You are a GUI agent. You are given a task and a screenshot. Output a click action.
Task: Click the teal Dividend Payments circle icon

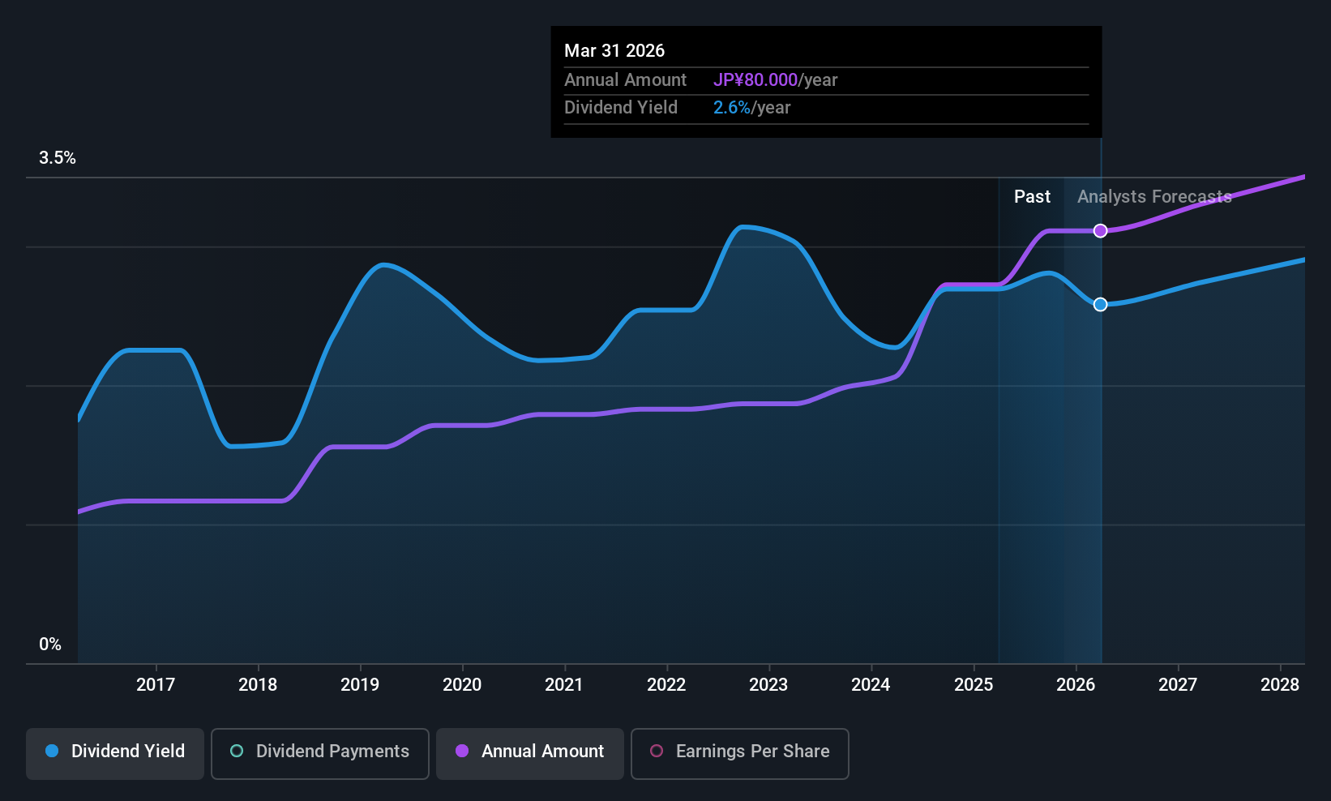236,752
